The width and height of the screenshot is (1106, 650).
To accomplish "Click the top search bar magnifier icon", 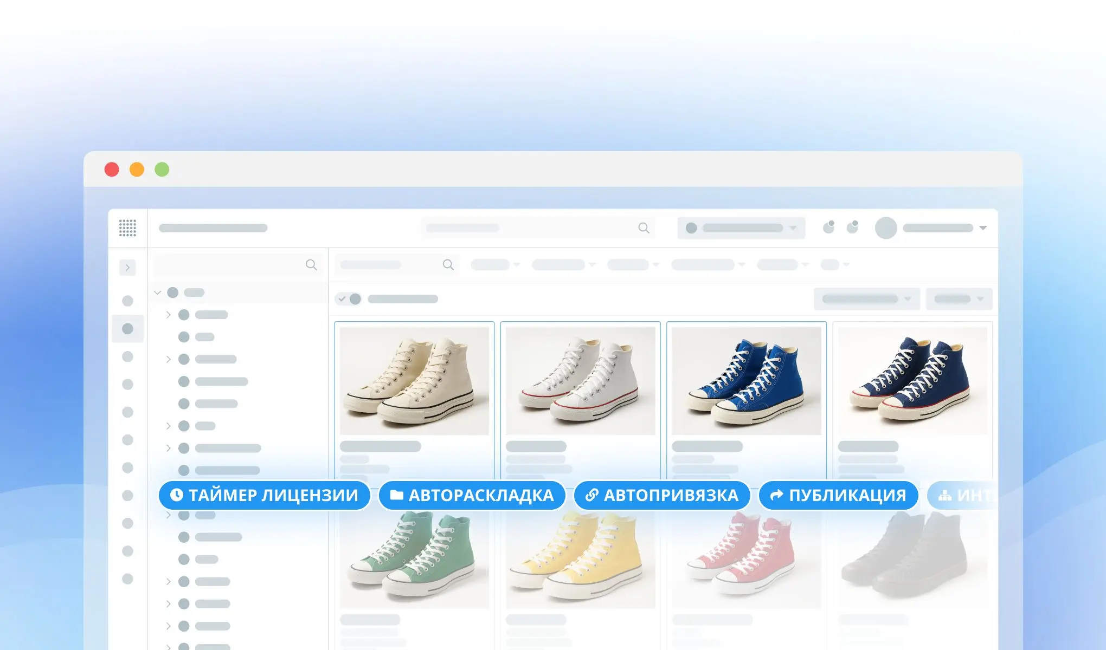I will 644,228.
